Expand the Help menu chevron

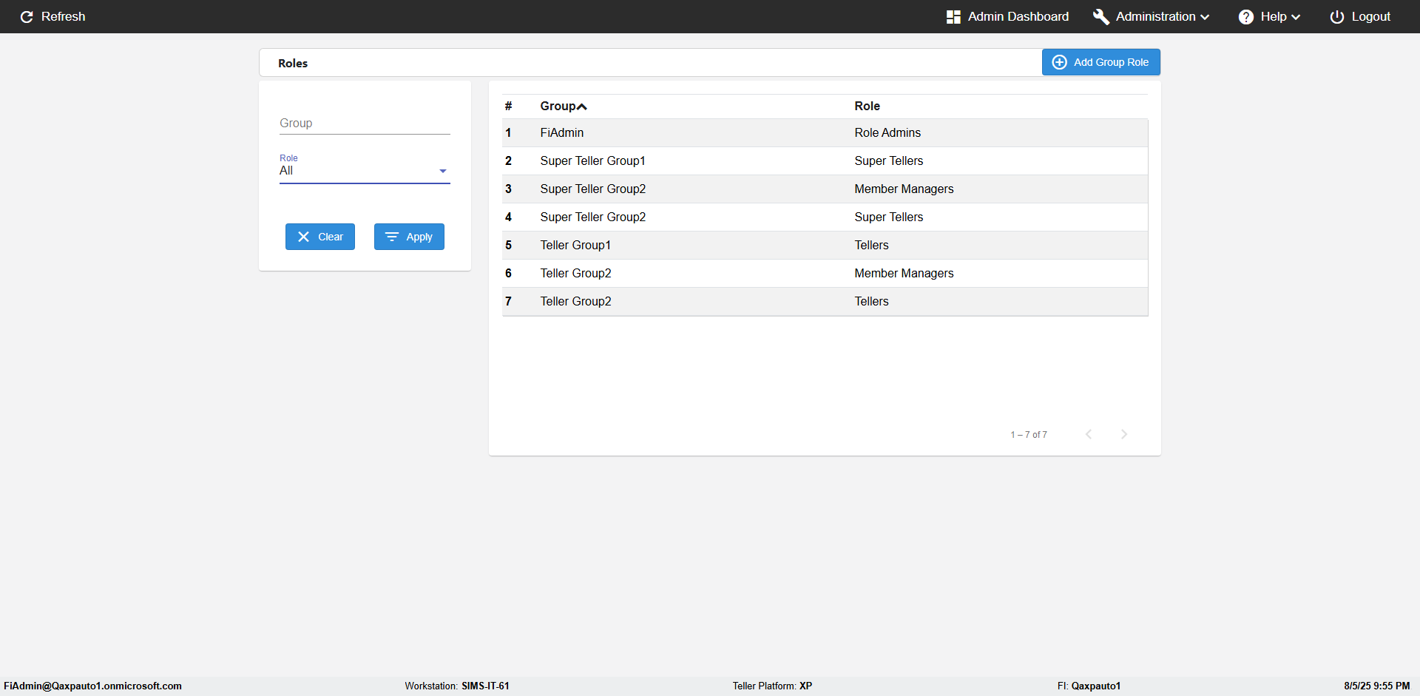point(1296,17)
